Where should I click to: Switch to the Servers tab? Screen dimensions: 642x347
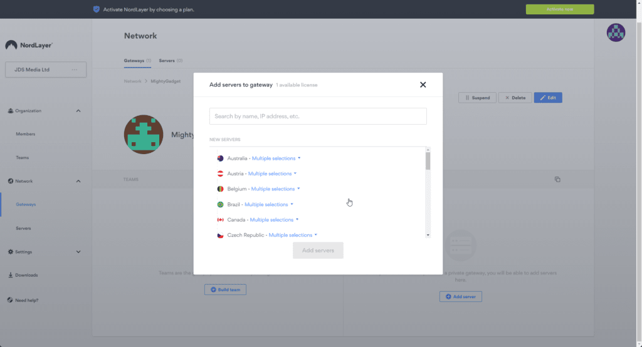point(170,61)
